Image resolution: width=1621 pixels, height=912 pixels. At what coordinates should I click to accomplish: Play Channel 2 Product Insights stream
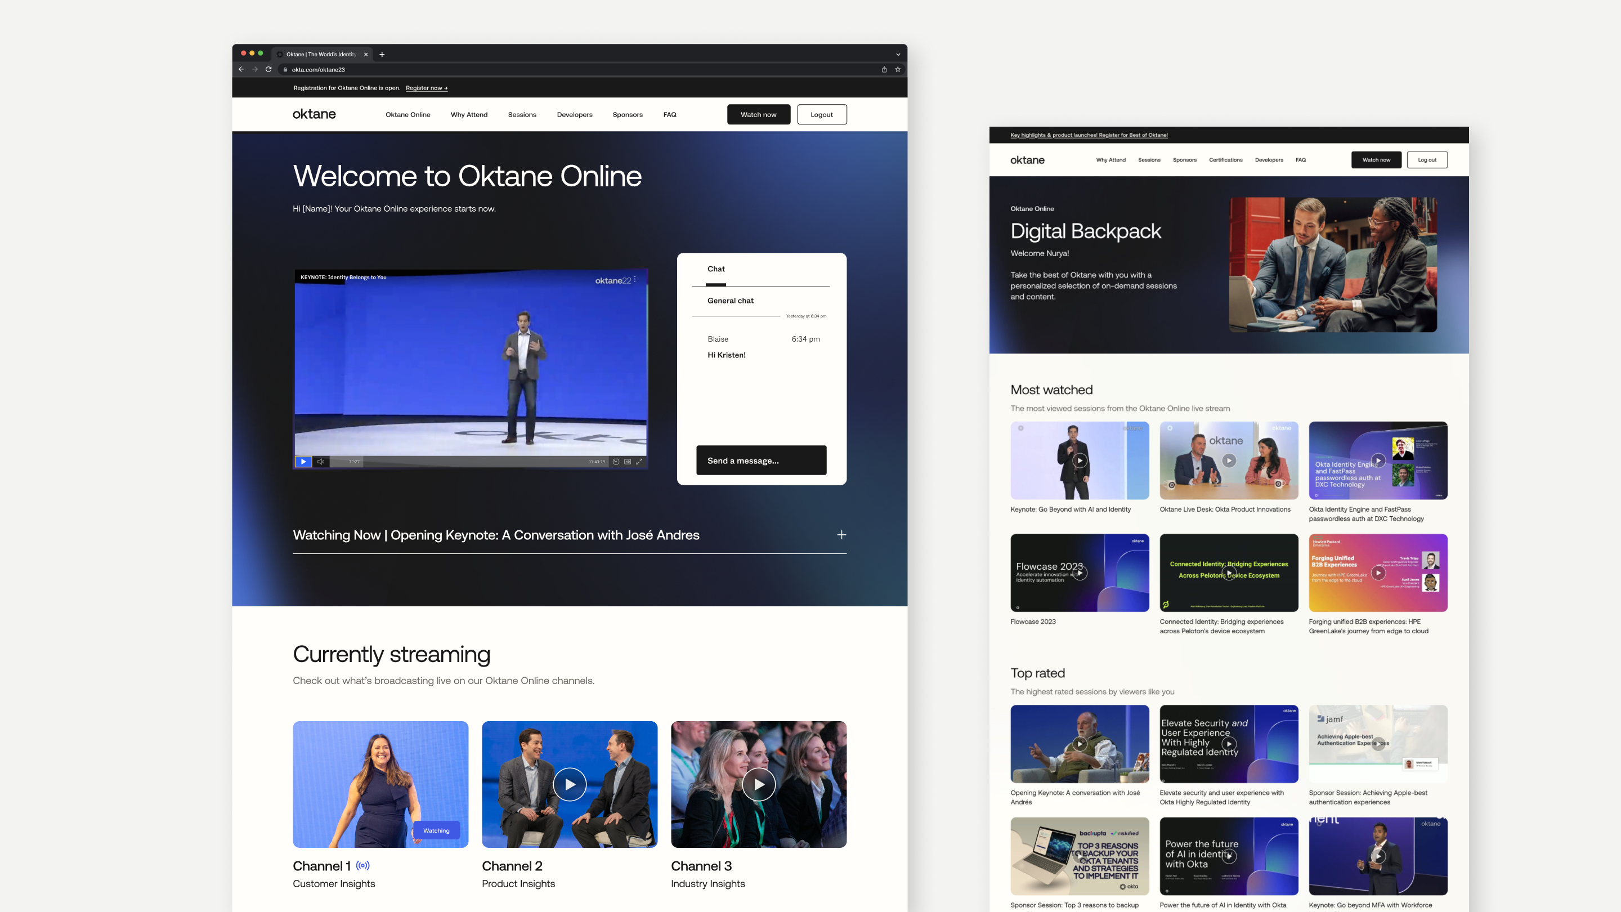[570, 784]
